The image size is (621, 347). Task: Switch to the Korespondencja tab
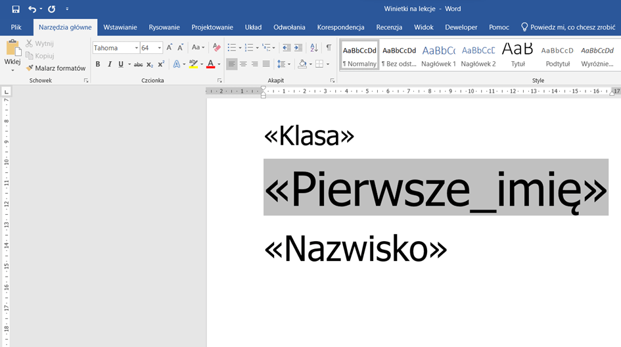pyautogui.click(x=340, y=27)
